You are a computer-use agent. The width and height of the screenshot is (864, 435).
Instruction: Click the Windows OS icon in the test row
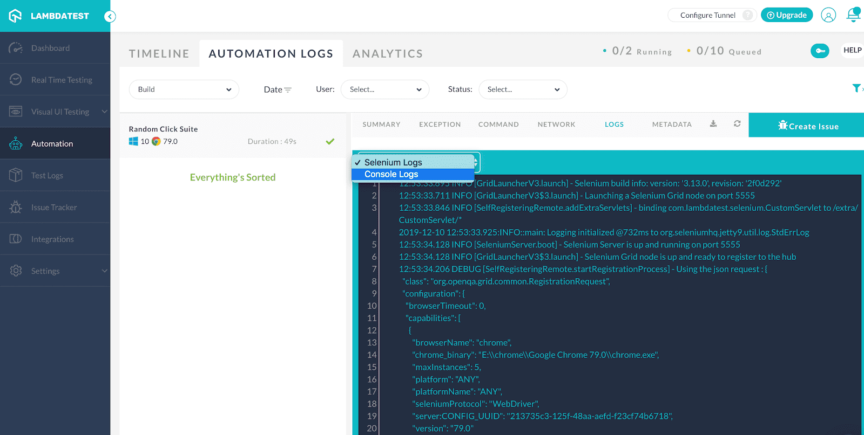[133, 141]
